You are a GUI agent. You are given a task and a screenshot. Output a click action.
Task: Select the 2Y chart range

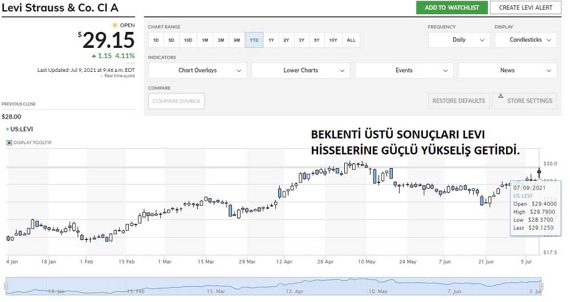point(286,40)
